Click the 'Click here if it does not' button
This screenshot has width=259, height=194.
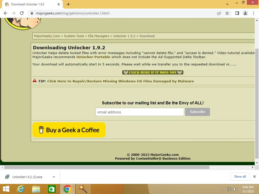[153, 72]
